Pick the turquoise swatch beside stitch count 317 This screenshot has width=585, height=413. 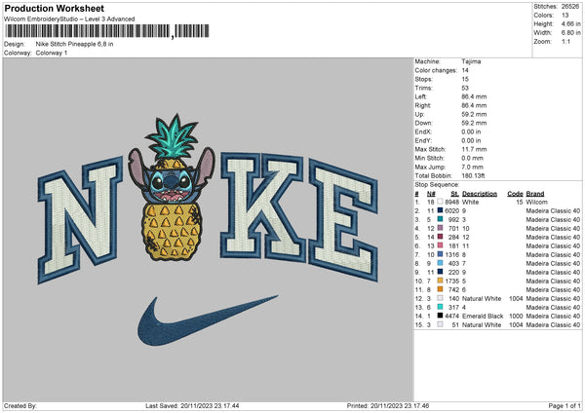coord(441,307)
